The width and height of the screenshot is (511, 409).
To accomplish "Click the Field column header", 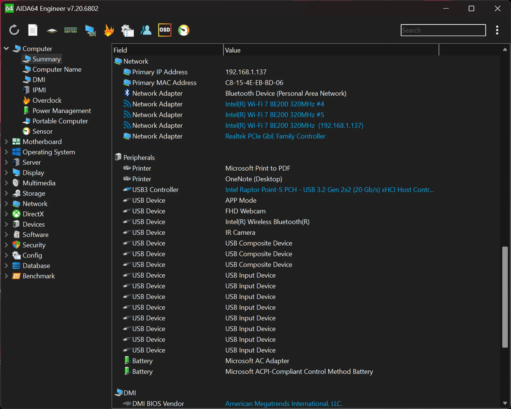I will coord(167,50).
